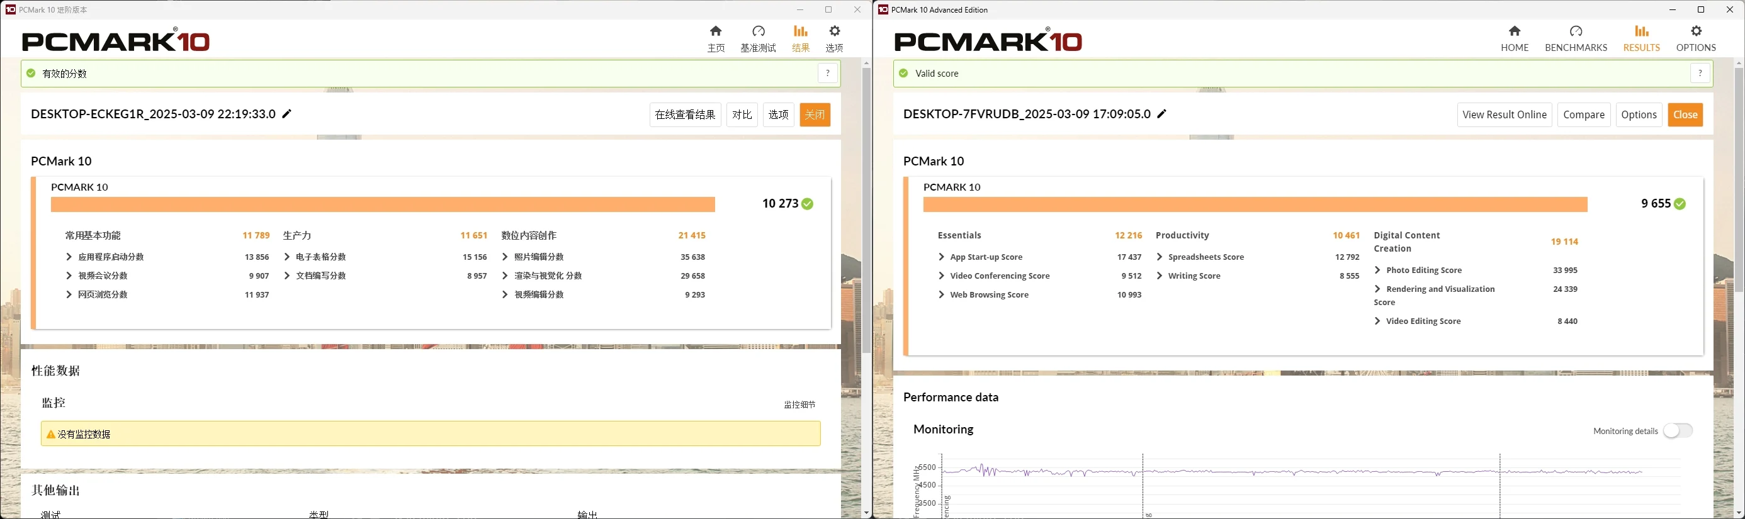
Task: Open 选项 gear settings in the Chinese window
Action: [x=835, y=38]
